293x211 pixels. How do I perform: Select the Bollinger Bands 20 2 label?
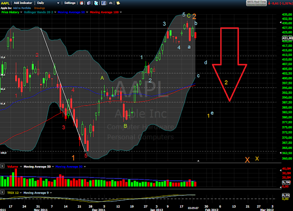pyautogui.click(x=38, y=12)
